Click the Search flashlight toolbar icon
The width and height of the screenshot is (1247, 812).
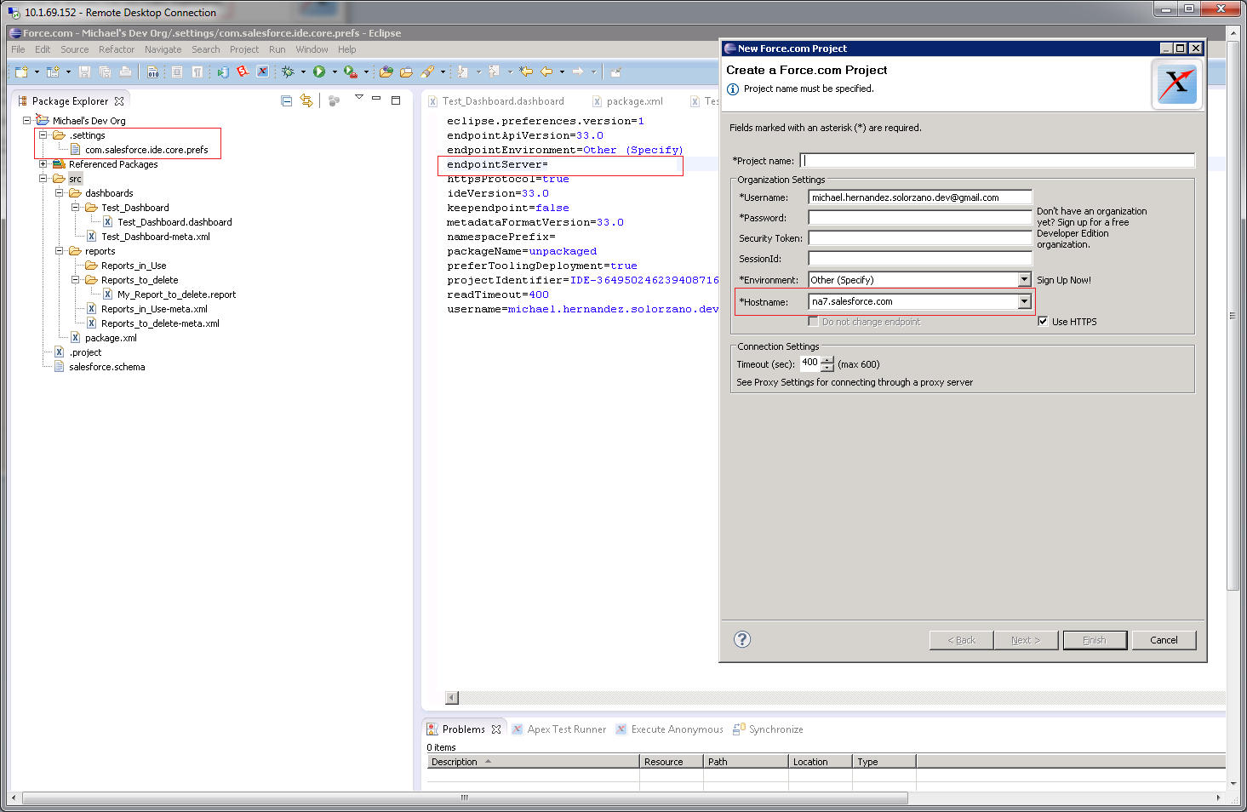pos(427,72)
